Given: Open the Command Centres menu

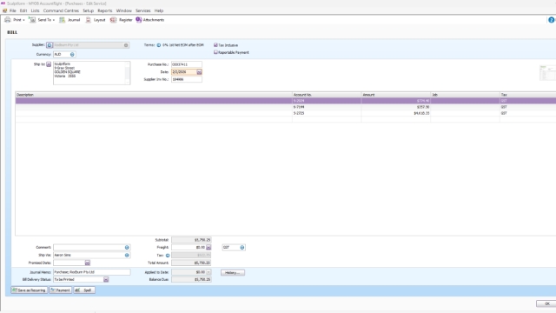Looking at the screenshot, I should pyautogui.click(x=61, y=10).
